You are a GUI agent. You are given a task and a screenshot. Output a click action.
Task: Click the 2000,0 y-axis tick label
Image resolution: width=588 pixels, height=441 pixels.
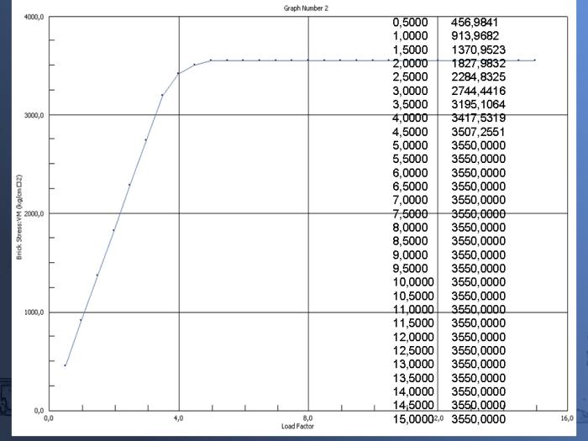[32, 213]
